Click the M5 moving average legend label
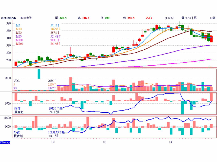The width and height of the screenshot is (217, 162). click(x=18, y=25)
